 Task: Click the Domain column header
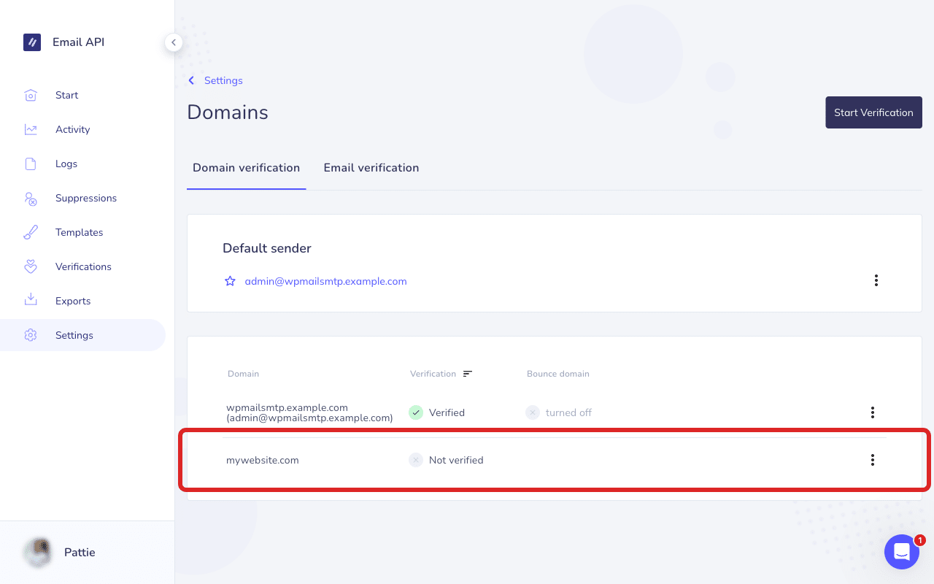243,374
